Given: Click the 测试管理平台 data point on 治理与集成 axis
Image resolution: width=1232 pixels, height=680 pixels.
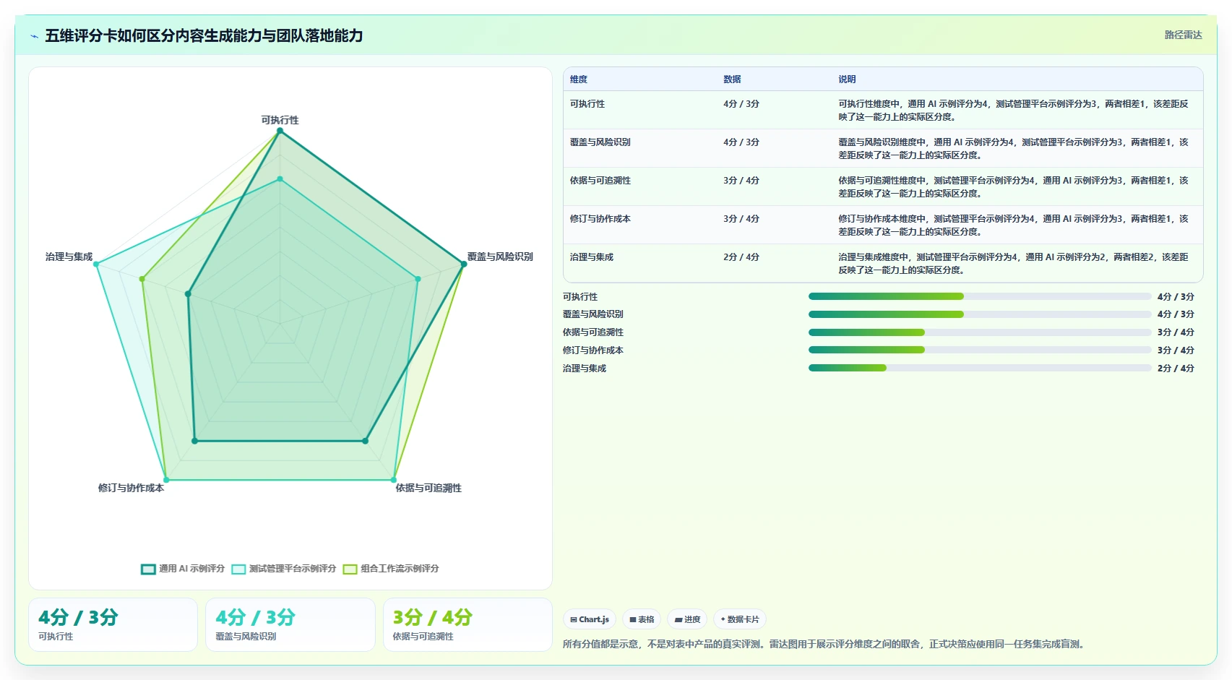Looking at the screenshot, I should click(x=96, y=264).
